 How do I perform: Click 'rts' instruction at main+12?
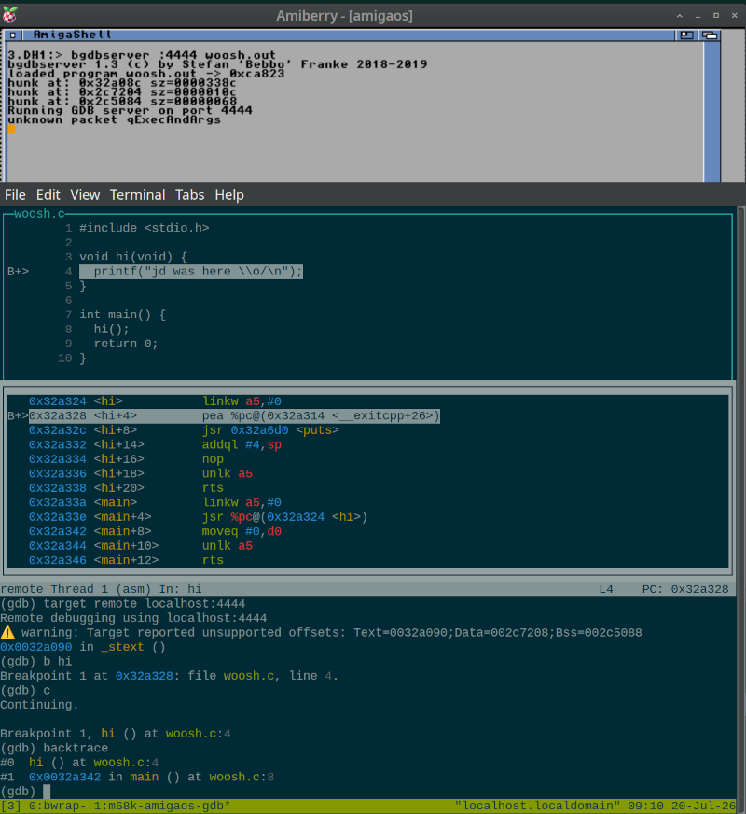[x=213, y=560]
